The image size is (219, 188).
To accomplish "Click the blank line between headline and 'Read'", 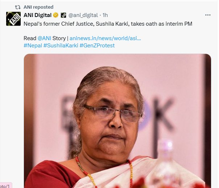I will coord(109,31).
